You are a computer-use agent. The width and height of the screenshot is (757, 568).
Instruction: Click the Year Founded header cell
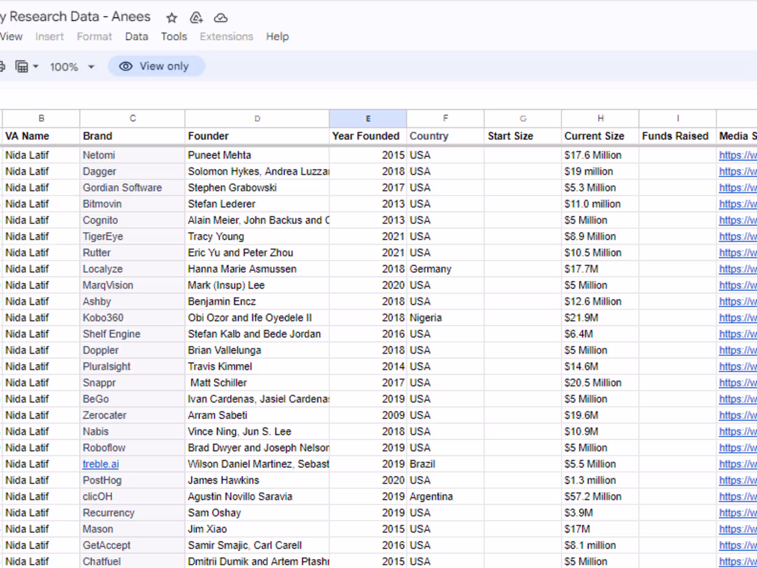coord(366,136)
